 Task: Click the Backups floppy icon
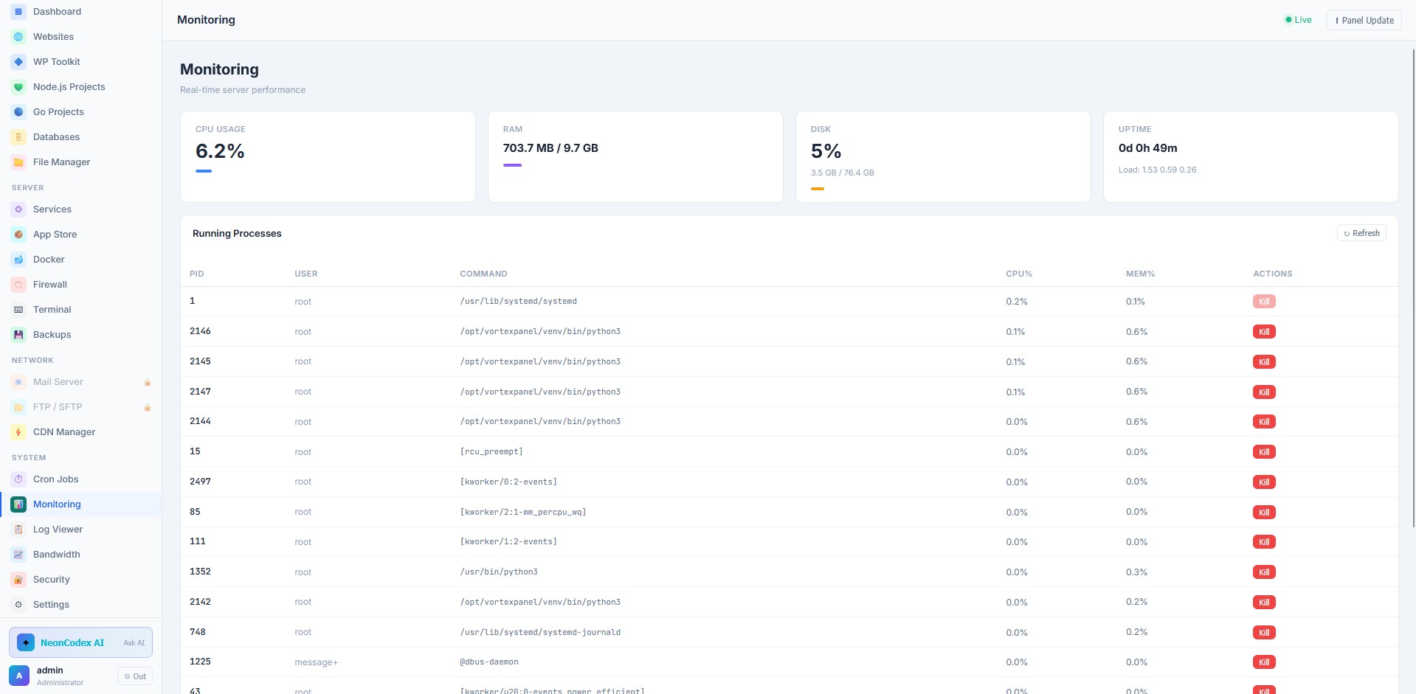coord(18,335)
